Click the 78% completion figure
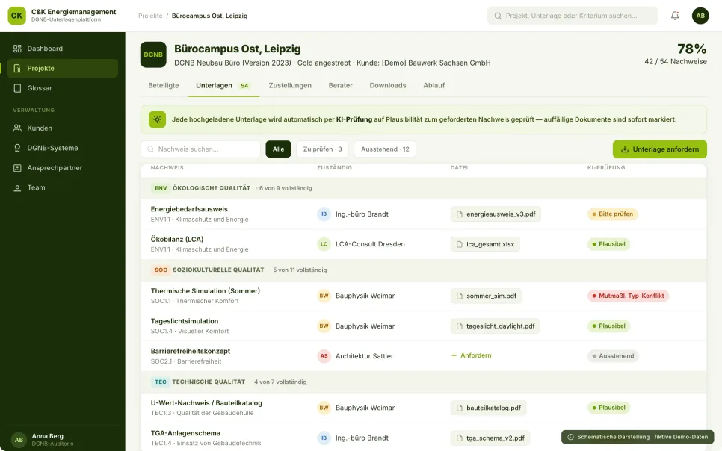Viewport: 722px width, 451px height. 691,49
